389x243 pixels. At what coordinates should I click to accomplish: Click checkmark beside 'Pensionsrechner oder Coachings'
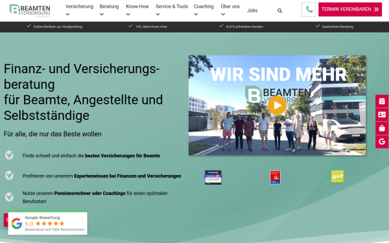(10, 197)
